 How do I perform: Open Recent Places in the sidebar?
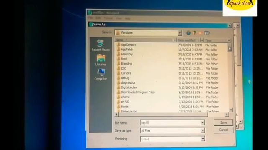[100, 45]
